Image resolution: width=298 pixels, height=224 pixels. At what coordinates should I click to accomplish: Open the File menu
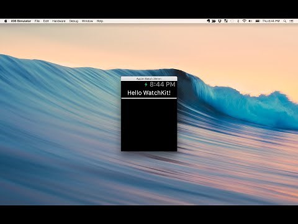pos(37,21)
